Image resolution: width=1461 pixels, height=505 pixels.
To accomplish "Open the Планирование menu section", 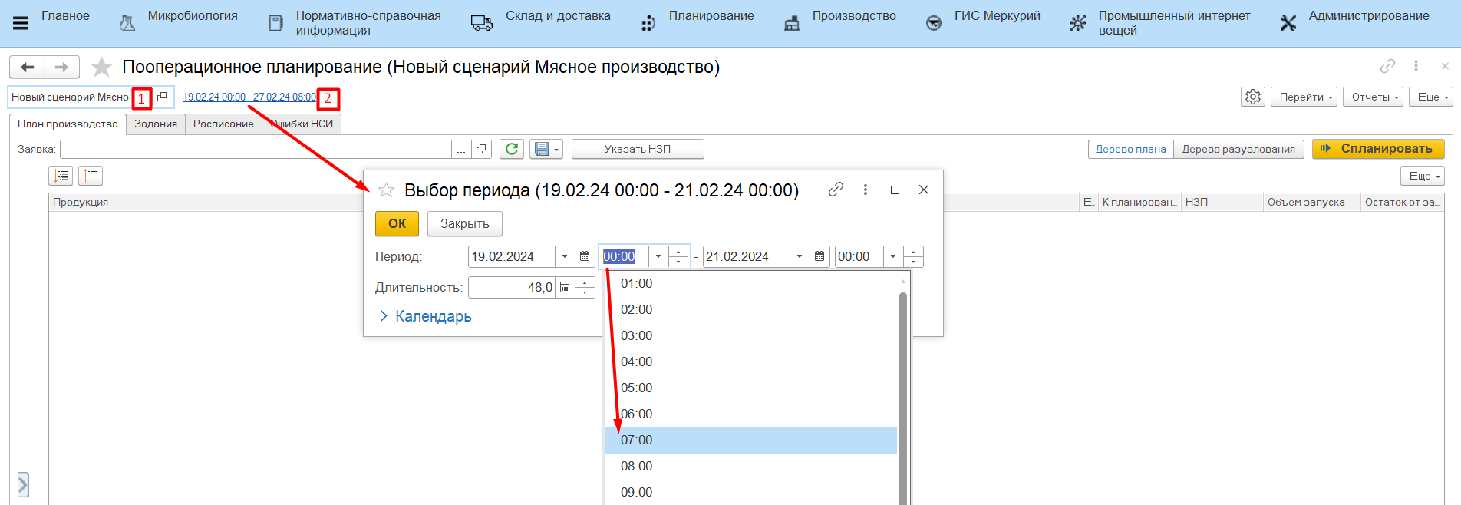I will [x=711, y=16].
